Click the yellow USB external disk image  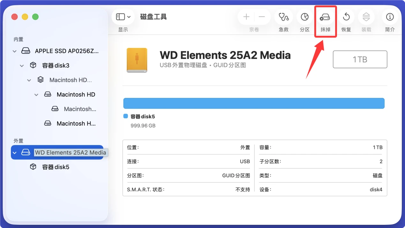[x=137, y=60]
